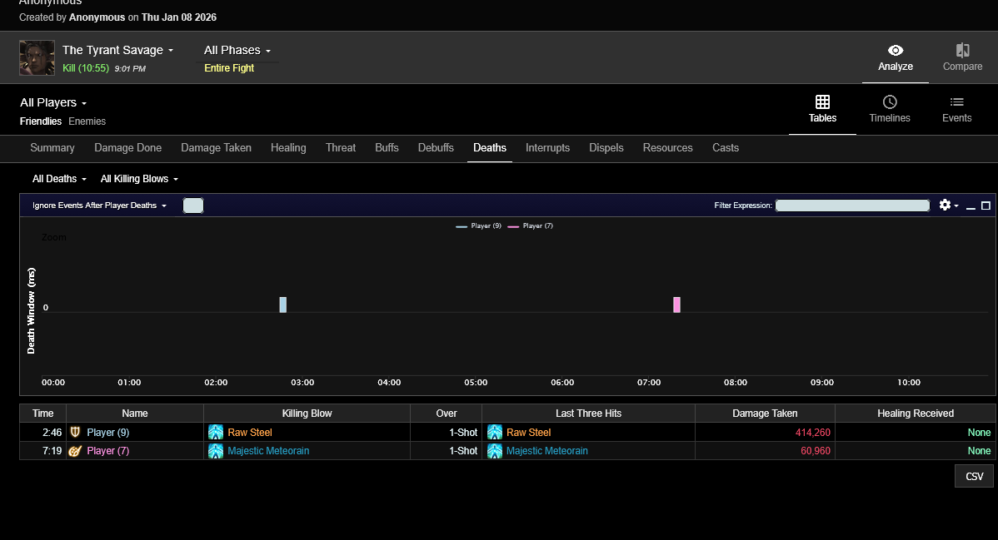Select Friendlies filter

click(x=41, y=121)
